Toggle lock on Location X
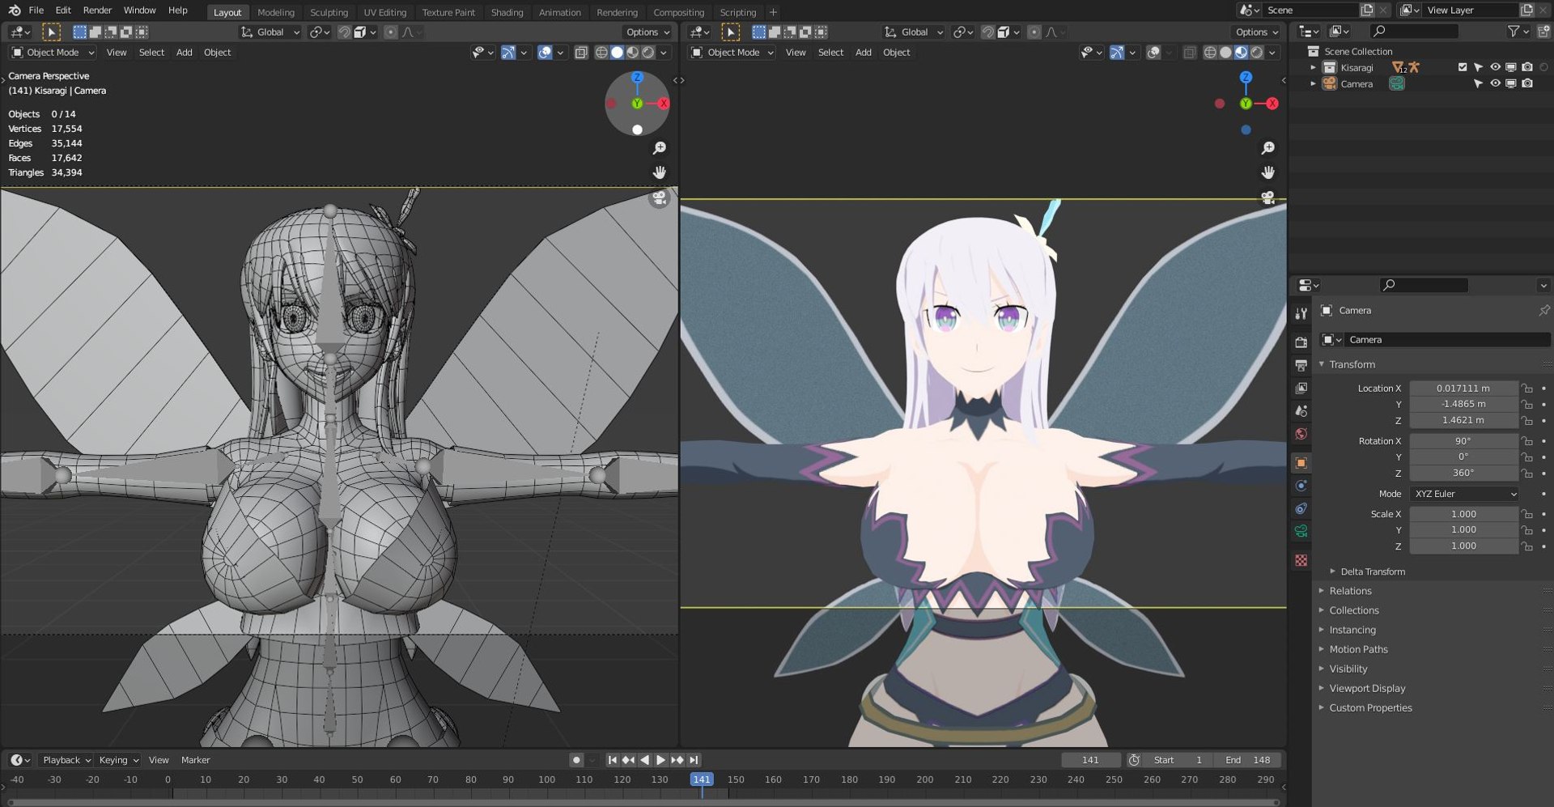This screenshot has width=1554, height=807. pos(1526,389)
